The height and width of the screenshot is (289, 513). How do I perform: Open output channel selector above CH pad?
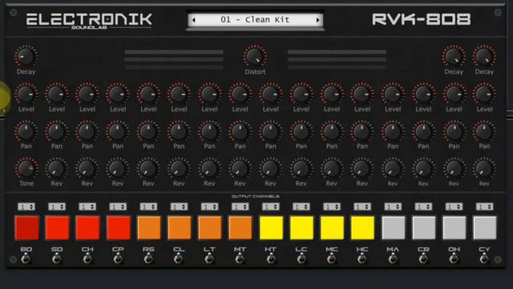pos(87,207)
